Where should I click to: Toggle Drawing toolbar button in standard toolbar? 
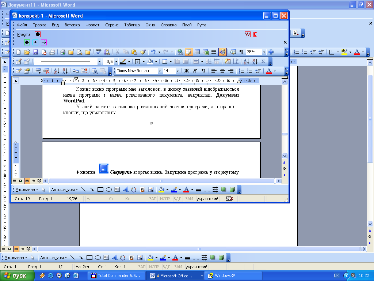pyautogui.click(x=222, y=52)
